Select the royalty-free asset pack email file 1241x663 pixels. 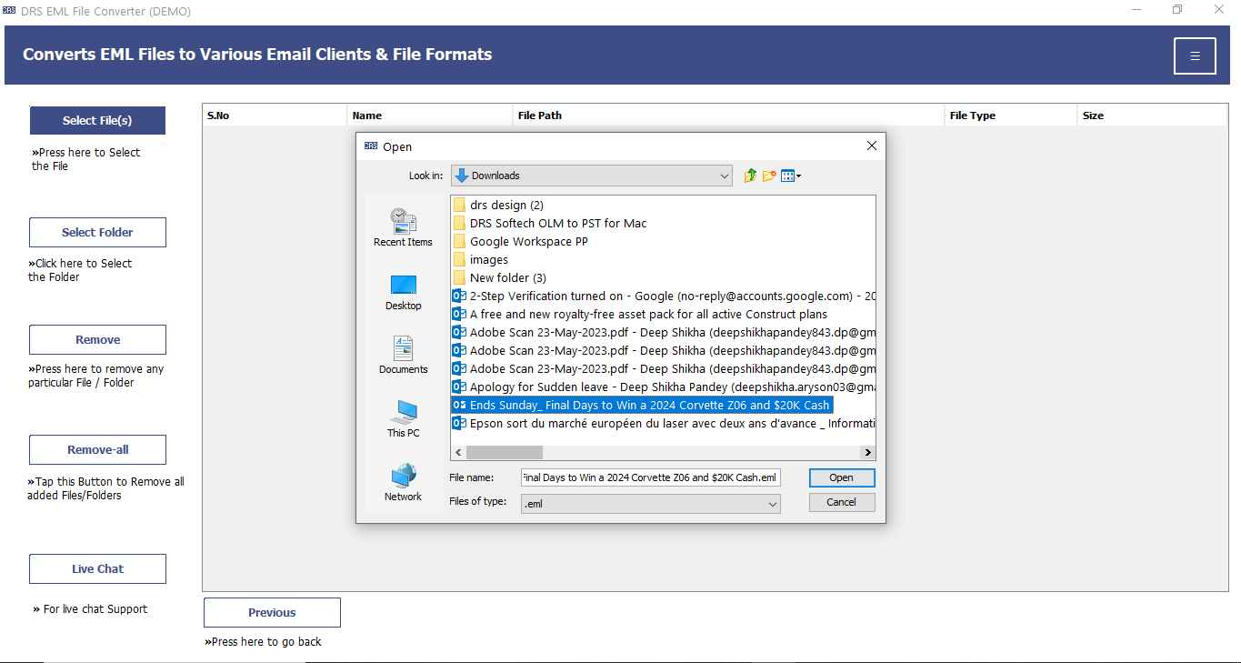(640, 314)
